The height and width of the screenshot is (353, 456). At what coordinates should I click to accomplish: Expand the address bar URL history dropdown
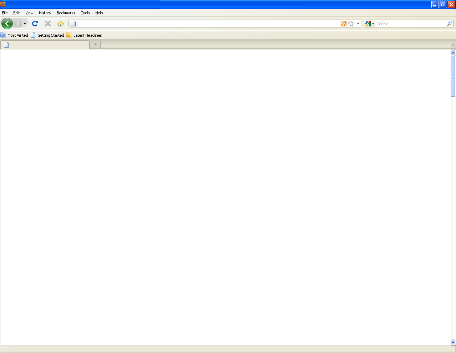(x=358, y=24)
